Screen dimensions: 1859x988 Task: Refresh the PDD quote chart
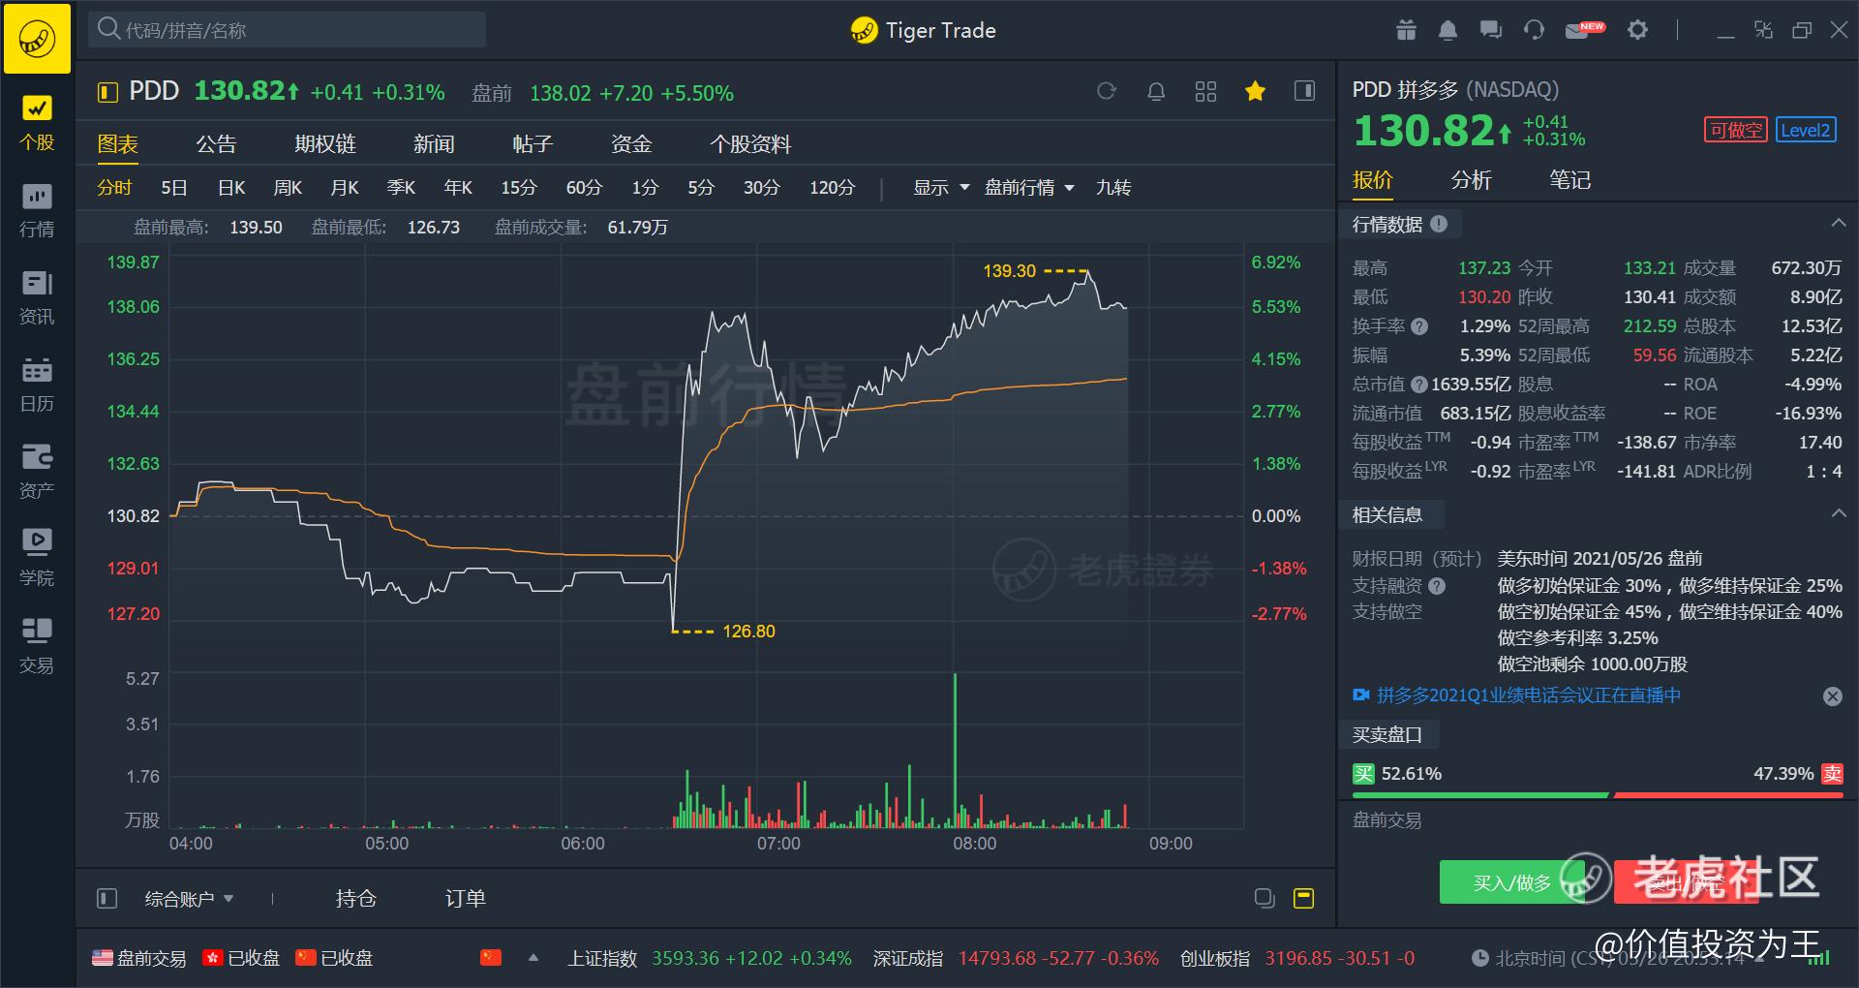click(1107, 91)
